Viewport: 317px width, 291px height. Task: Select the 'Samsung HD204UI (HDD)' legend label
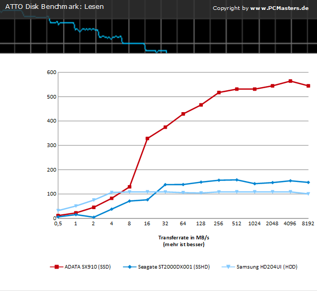click(x=267, y=267)
